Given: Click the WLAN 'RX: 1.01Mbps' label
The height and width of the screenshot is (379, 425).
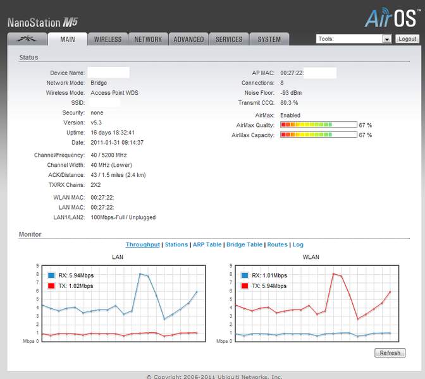Looking at the screenshot, I should pyautogui.click(x=269, y=275).
